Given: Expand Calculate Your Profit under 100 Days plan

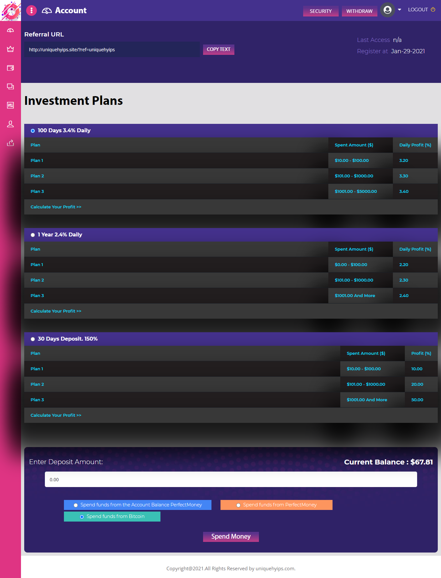Looking at the screenshot, I should [56, 207].
